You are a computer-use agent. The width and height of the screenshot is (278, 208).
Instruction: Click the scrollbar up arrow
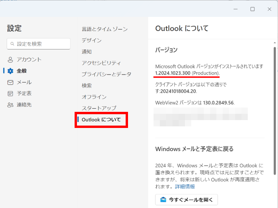coord(274,43)
